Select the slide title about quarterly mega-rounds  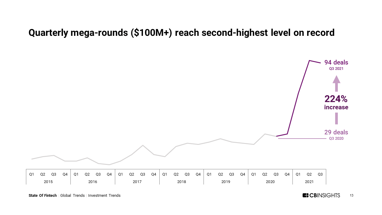tap(181, 33)
